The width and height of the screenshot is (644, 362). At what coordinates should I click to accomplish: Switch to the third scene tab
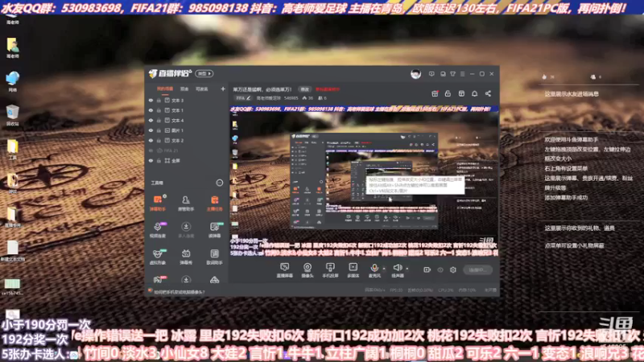(202, 88)
